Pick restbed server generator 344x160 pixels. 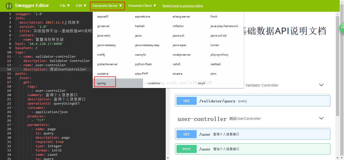coord(216,64)
